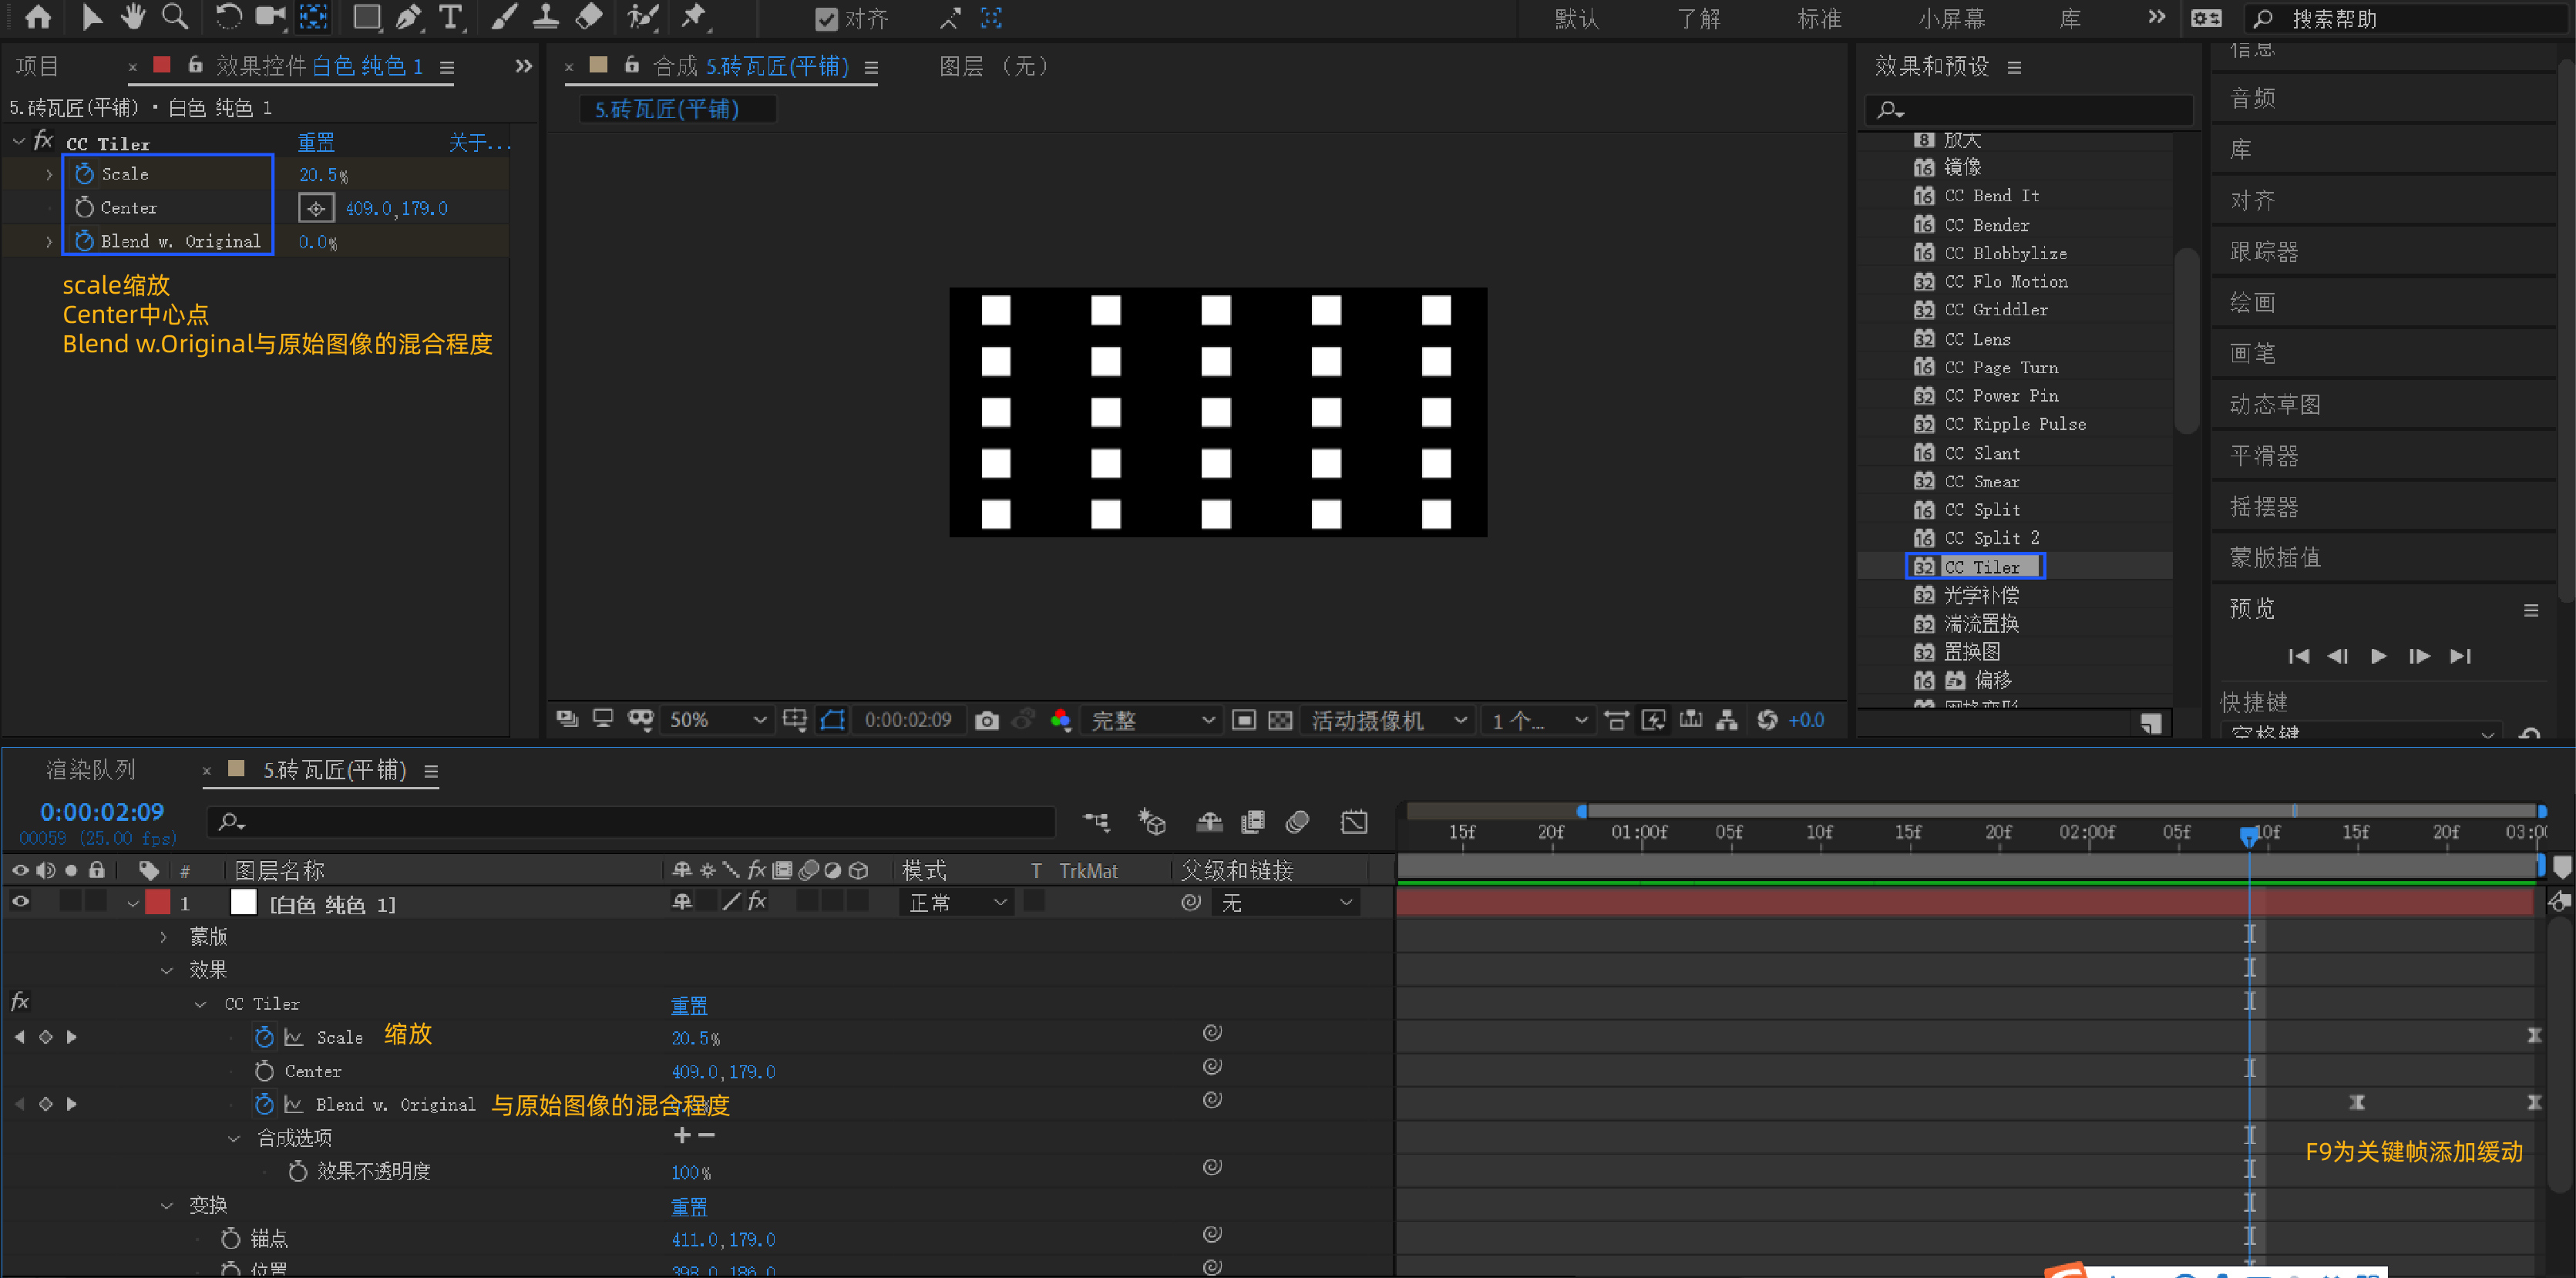Collapse the 合成选项 group
2576x1278 pixels.
tap(234, 1138)
